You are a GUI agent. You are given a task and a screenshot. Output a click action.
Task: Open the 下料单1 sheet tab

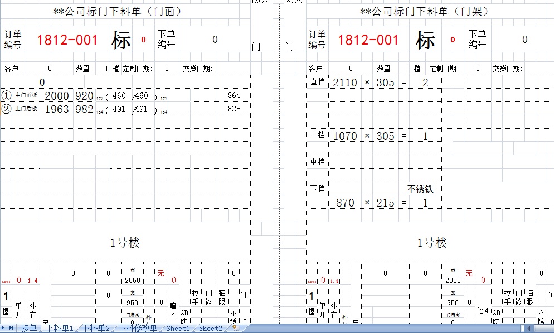coord(60,329)
